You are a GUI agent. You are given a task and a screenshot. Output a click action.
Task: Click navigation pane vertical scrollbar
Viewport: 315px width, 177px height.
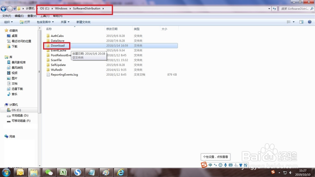39,71
